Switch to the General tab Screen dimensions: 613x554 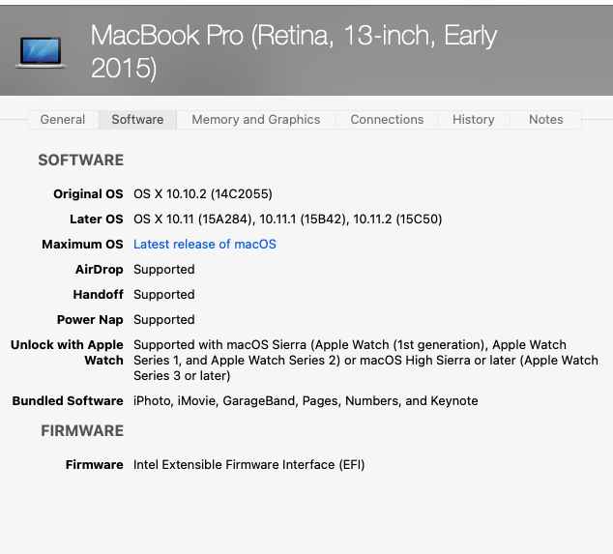(x=63, y=120)
